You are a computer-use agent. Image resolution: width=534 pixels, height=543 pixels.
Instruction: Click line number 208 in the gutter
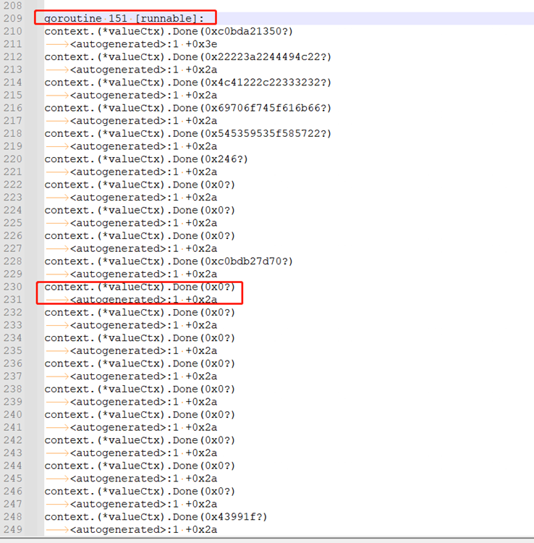[x=13, y=6]
